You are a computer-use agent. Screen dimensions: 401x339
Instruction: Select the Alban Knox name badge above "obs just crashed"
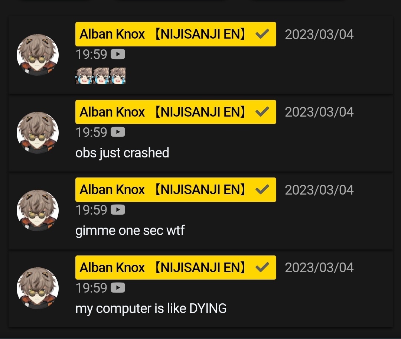pyautogui.click(x=176, y=112)
